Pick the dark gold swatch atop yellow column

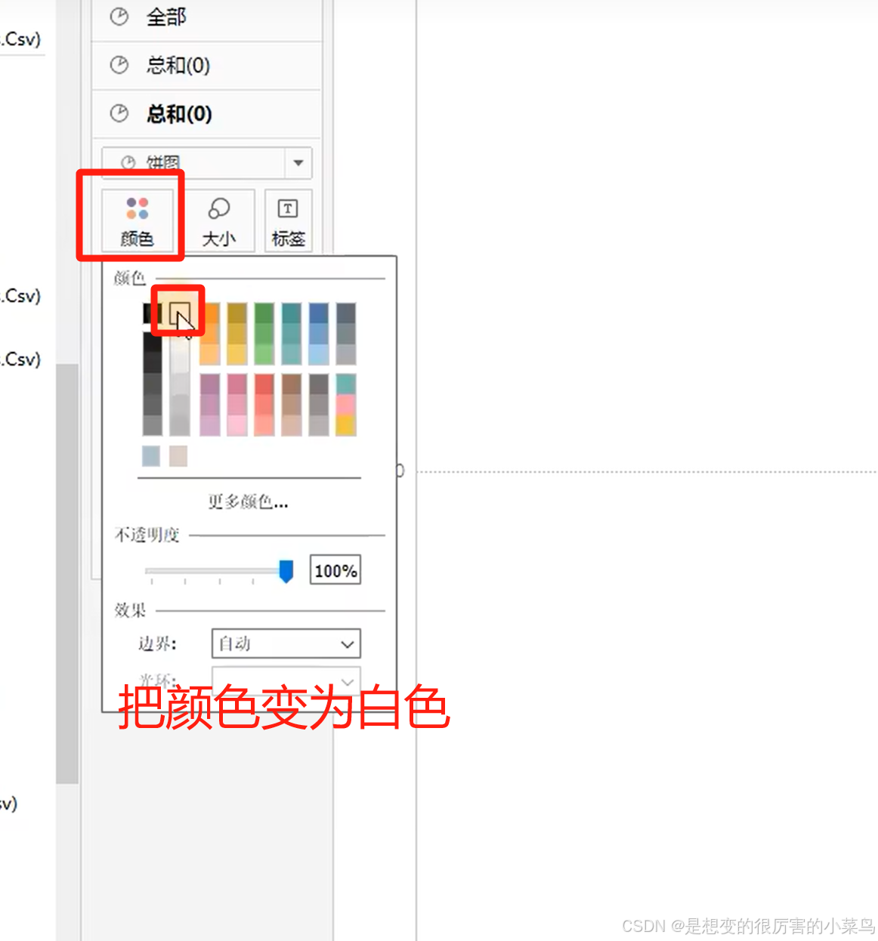237,313
